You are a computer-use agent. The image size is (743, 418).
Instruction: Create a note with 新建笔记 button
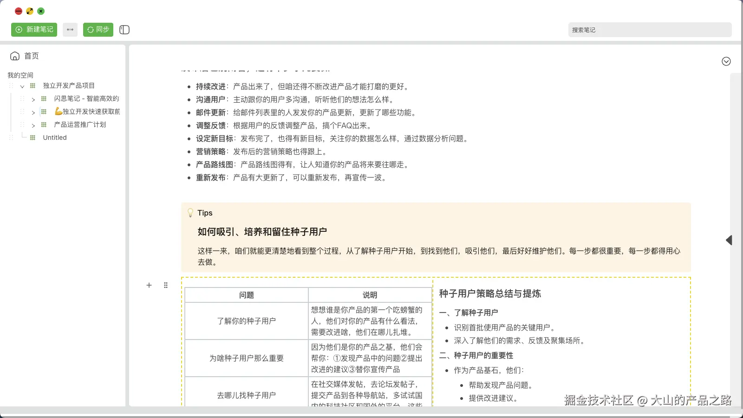[34, 30]
